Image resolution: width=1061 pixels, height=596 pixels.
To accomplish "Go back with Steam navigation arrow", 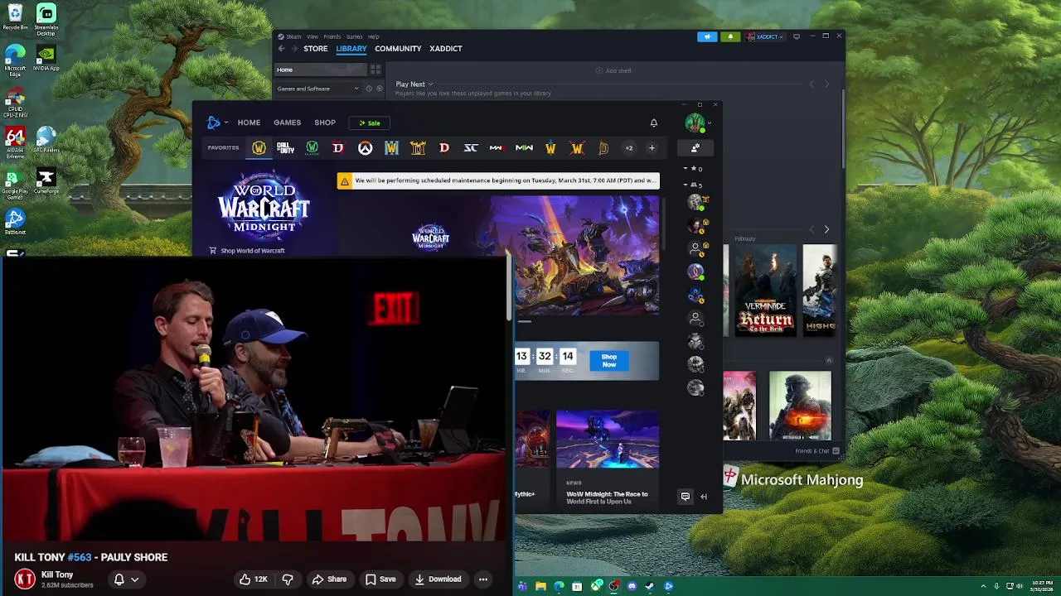I will (281, 49).
